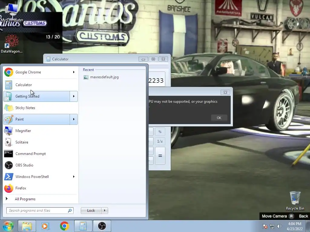Select My Computer desktop icon
310x232 pixels.
point(12,12)
